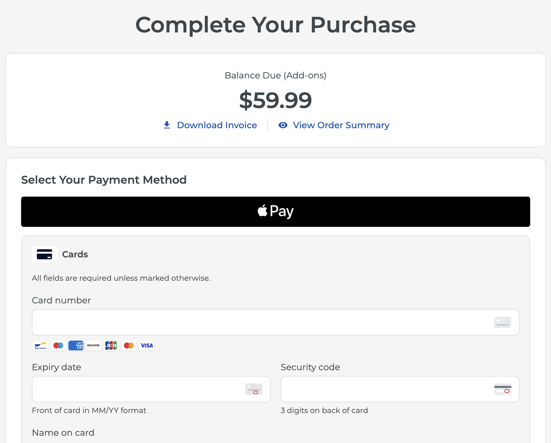This screenshot has width=551, height=443.
Task: Click the expiry date hint icon
Action: pyautogui.click(x=254, y=389)
